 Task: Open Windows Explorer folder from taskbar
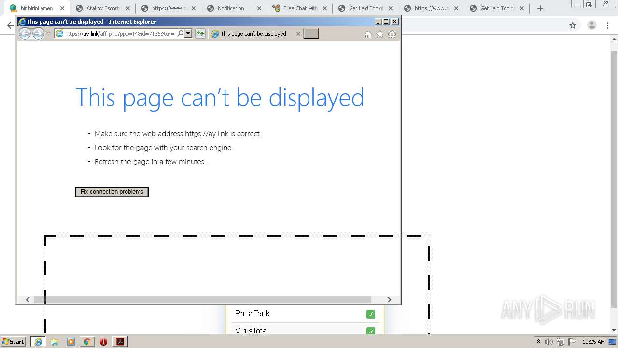coord(55,342)
